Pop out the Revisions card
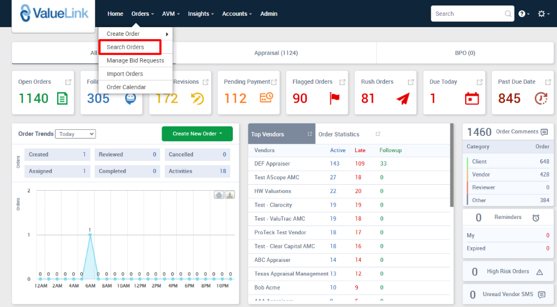The height and width of the screenshot is (307, 557). click(205, 83)
